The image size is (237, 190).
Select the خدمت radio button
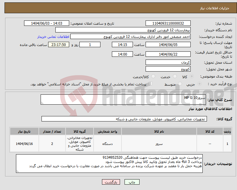[175, 76]
